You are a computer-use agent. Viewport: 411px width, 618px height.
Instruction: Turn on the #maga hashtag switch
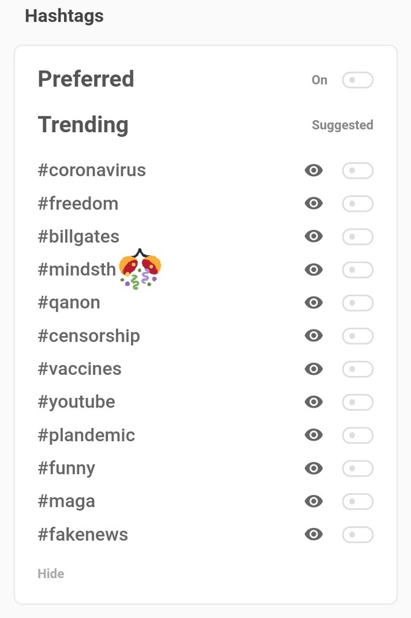pos(357,502)
